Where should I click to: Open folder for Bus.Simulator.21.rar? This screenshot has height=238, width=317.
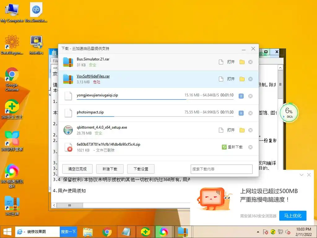click(242, 62)
